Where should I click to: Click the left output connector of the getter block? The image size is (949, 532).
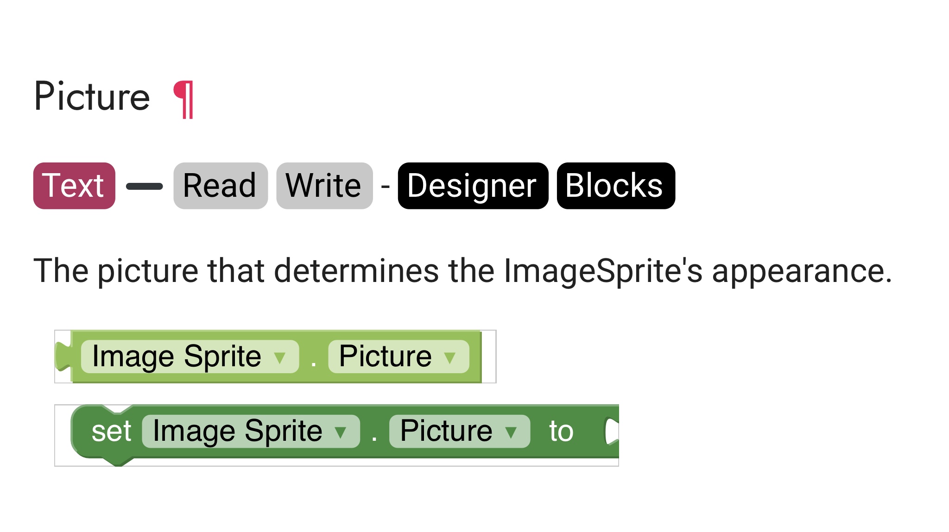point(63,356)
